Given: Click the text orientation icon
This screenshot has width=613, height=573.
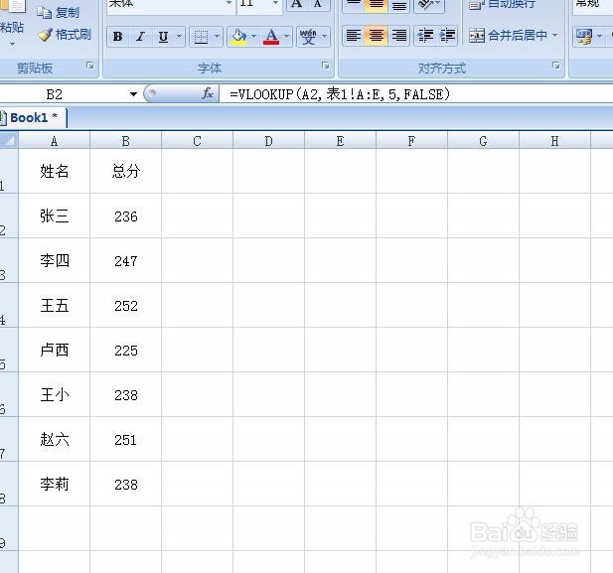Looking at the screenshot, I should coord(425,5).
